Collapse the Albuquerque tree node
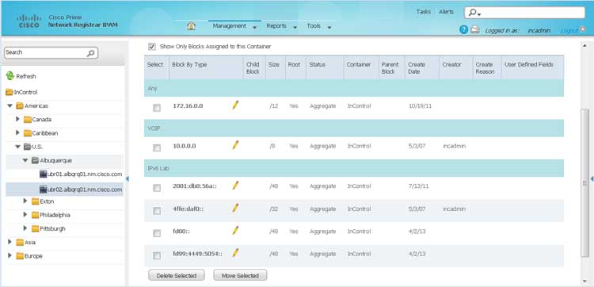 [25, 160]
